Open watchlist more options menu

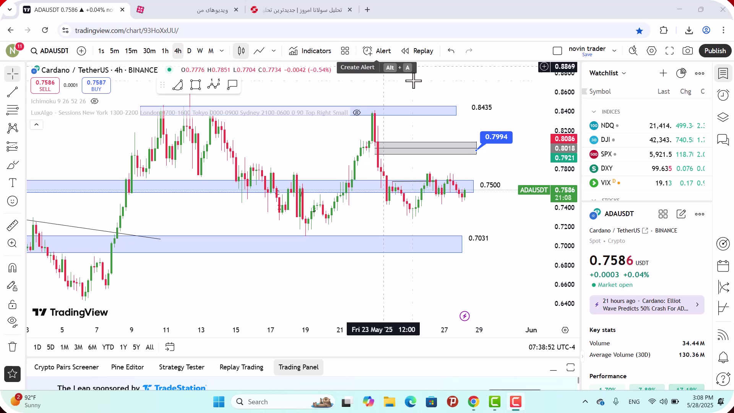700,73
